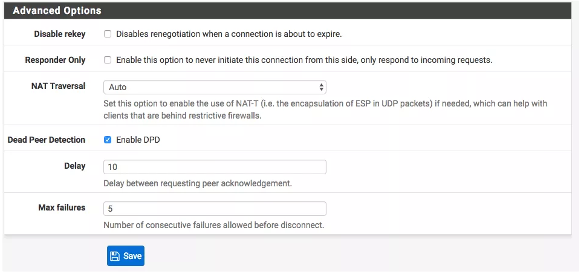Click the NAT Traversal select arrows icon
The width and height of the screenshot is (581, 274).
[321, 87]
